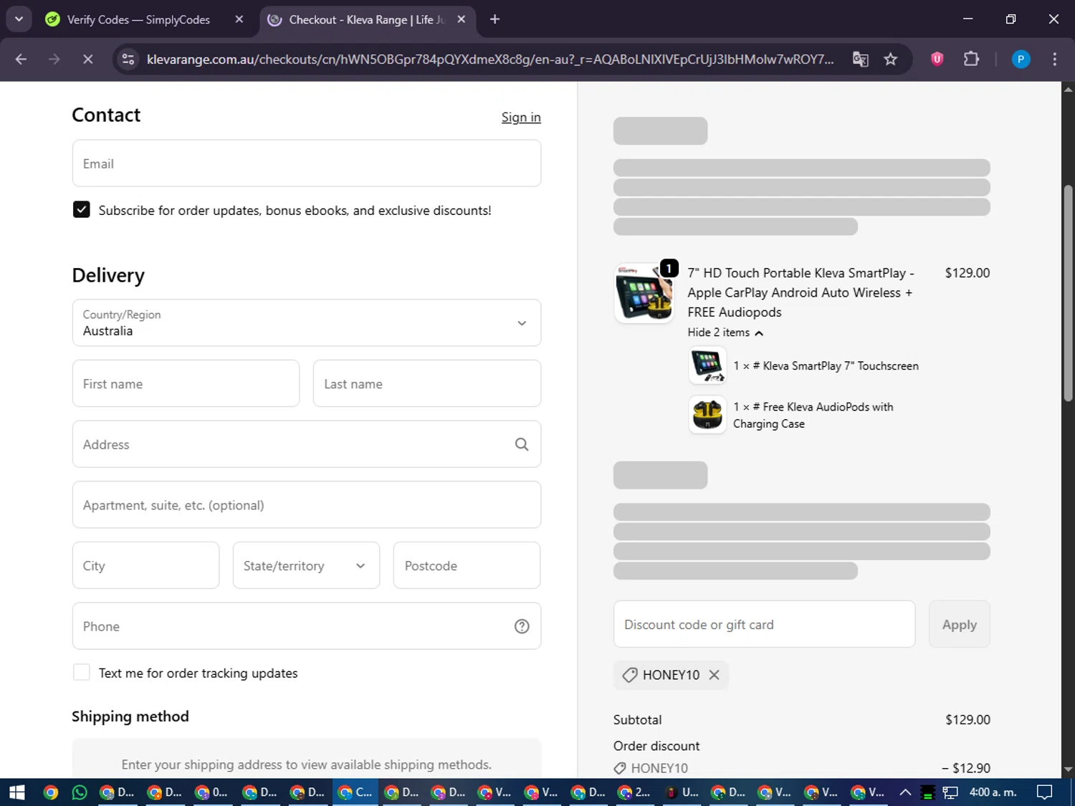Enable text me for order tracking updates
The height and width of the screenshot is (806, 1075).
coord(82,673)
